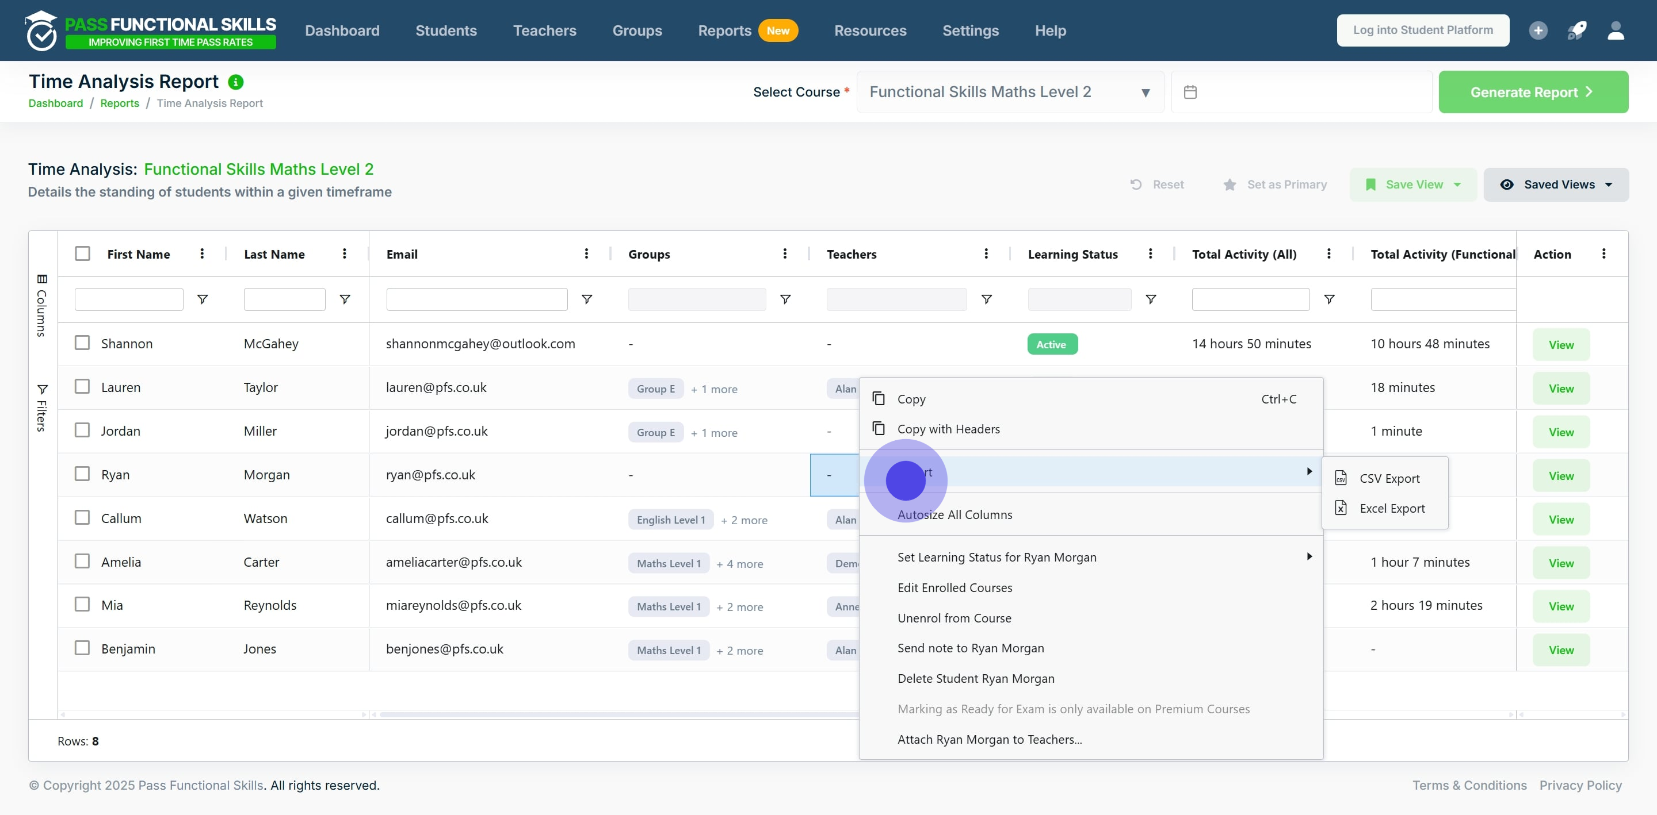This screenshot has width=1657, height=815.
Task: Click the green info icon beside title
Action: (236, 82)
